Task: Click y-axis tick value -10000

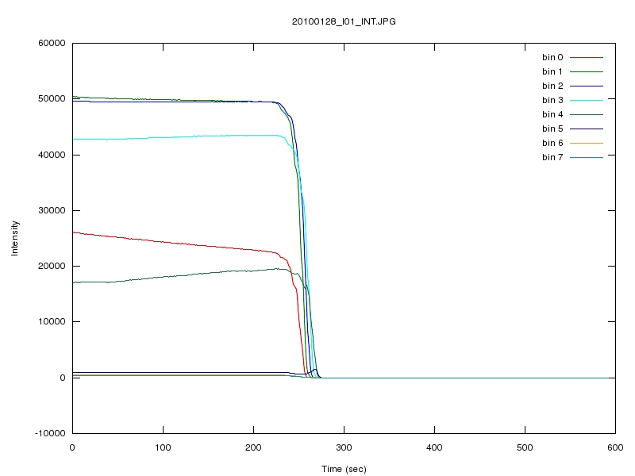Action: coord(50,433)
